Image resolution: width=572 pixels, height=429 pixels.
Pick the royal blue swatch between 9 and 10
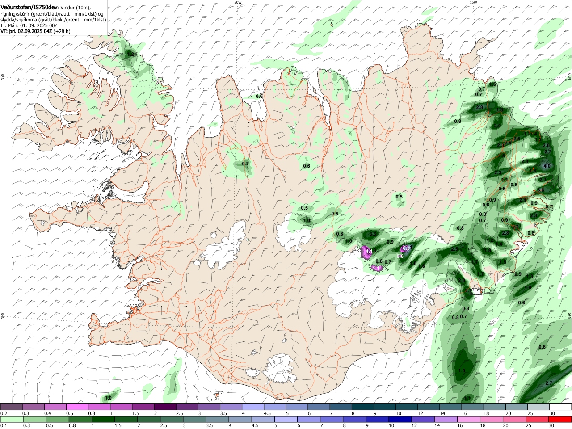tap(377, 419)
